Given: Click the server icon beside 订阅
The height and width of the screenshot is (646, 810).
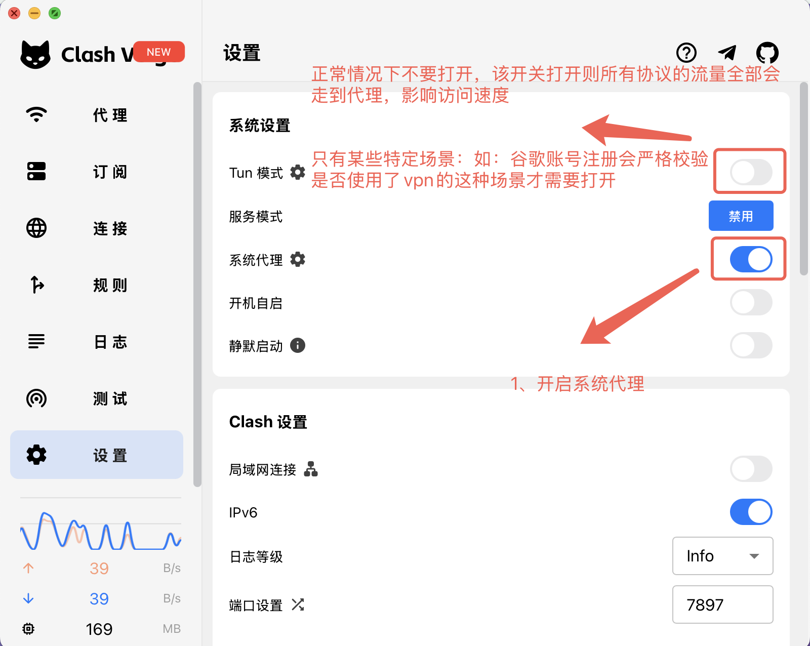Looking at the screenshot, I should [36, 171].
